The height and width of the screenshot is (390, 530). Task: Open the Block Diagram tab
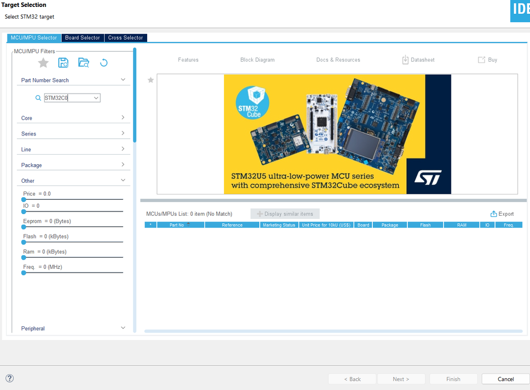coord(258,60)
